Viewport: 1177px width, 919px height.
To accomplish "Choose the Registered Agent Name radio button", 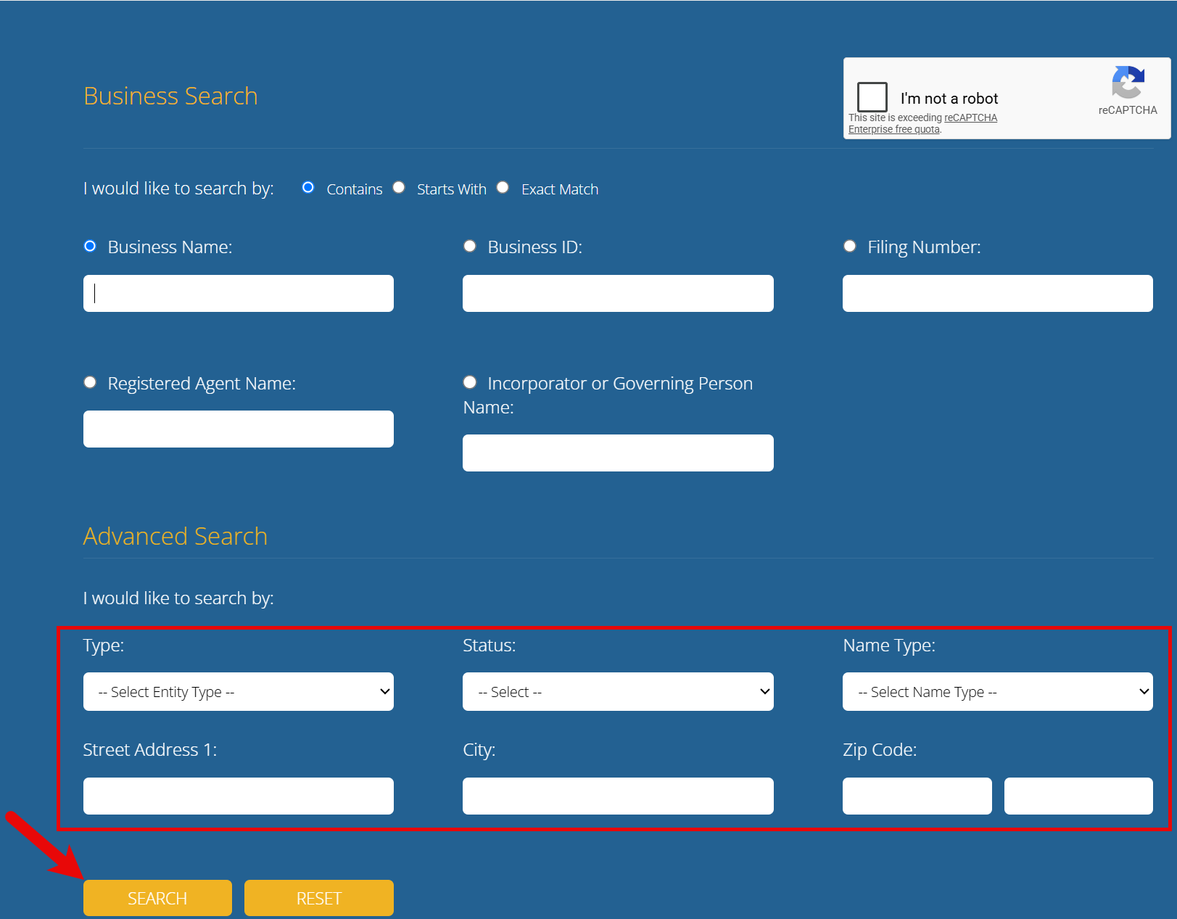I will click(x=90, y=382).
